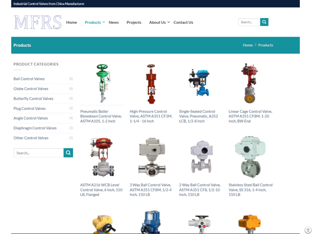Click the Home breadcrumb link
This screenshot has width=312, height=234.
point(248,45)
